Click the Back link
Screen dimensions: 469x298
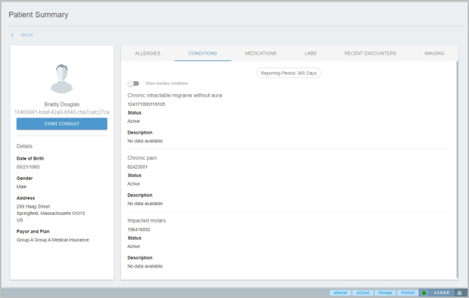tap(27, 35)
